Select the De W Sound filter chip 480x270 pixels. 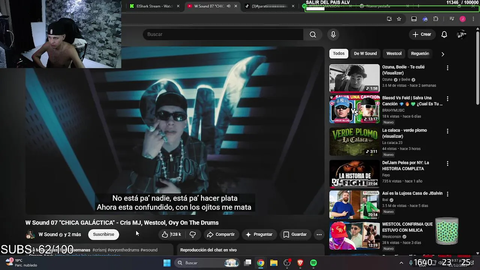[365, 54]
